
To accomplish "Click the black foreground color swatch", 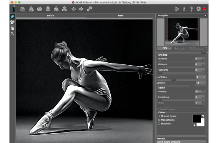I will click(196, 118).
